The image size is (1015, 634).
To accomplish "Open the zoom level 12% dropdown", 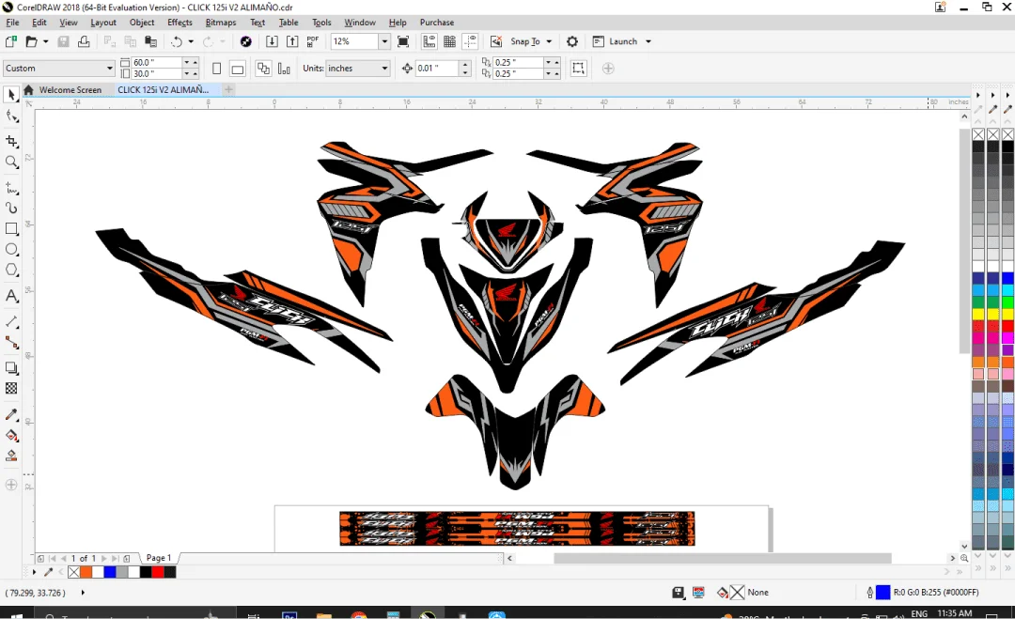I will 384,41.
